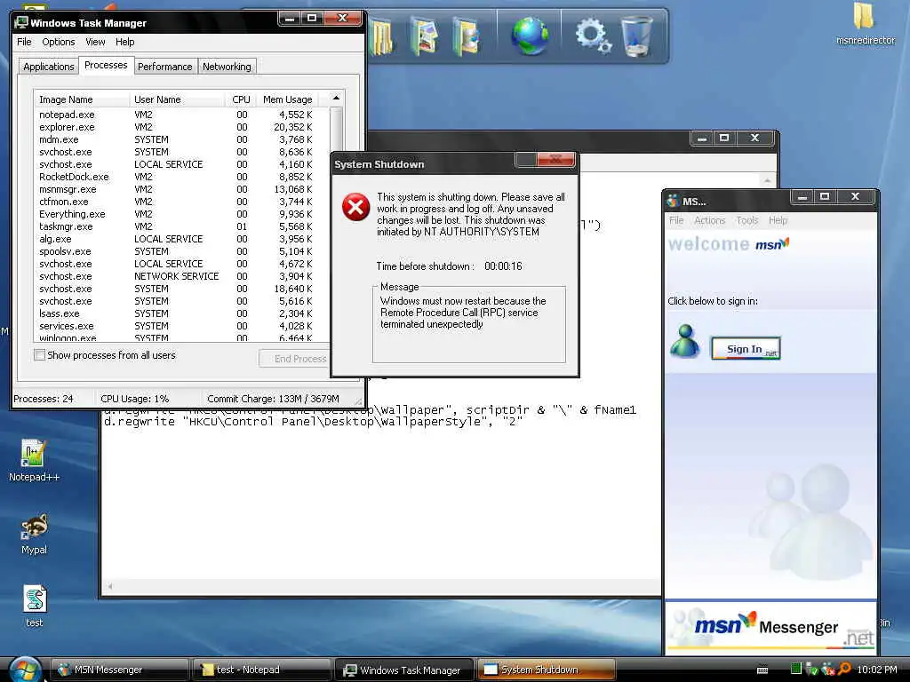Sort processes by CPU column
This screenshot has height=682, width=910.
[x=240, y=99]
